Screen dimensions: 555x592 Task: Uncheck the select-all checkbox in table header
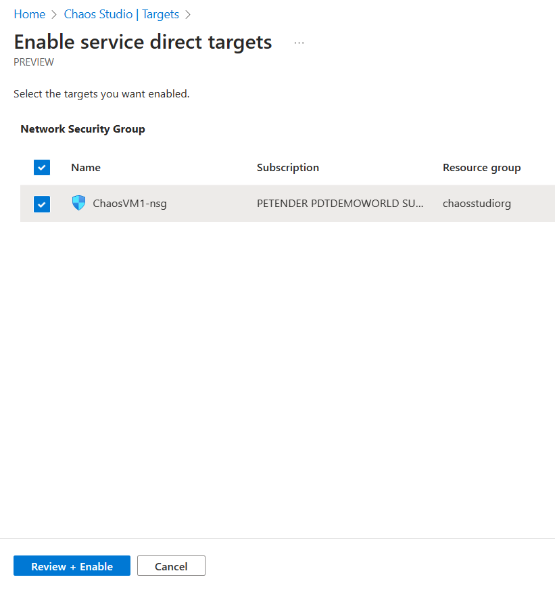[x=41, y=167]
